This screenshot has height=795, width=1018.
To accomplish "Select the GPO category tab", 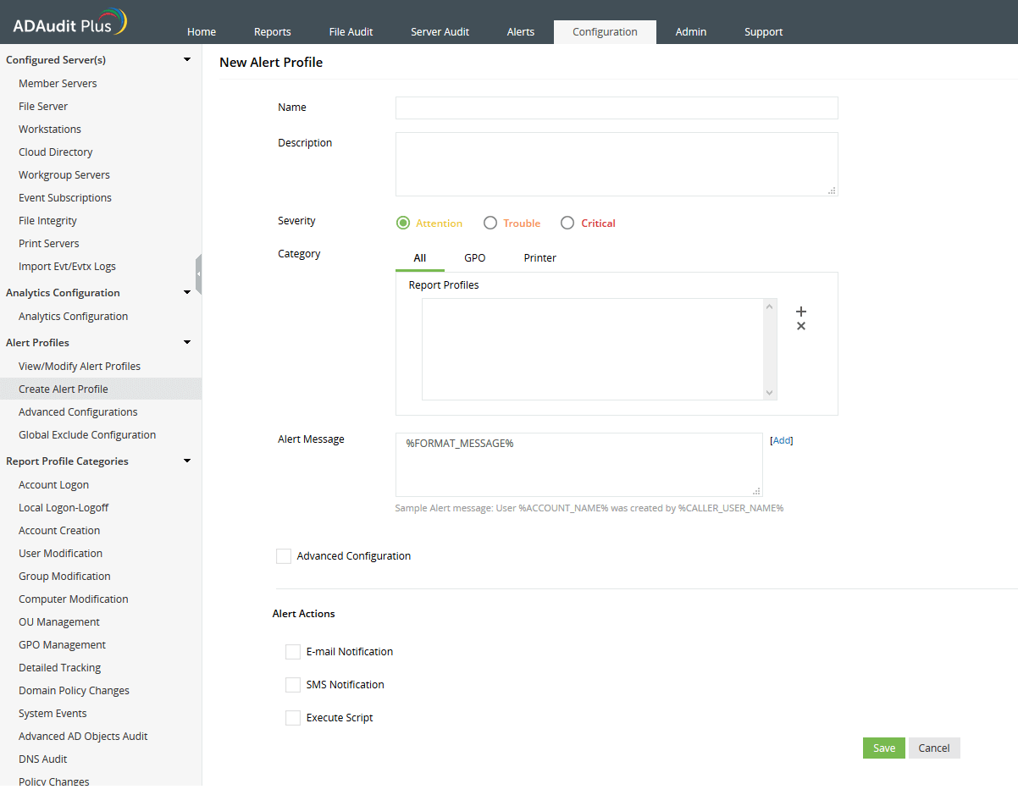I will [475, 258].
